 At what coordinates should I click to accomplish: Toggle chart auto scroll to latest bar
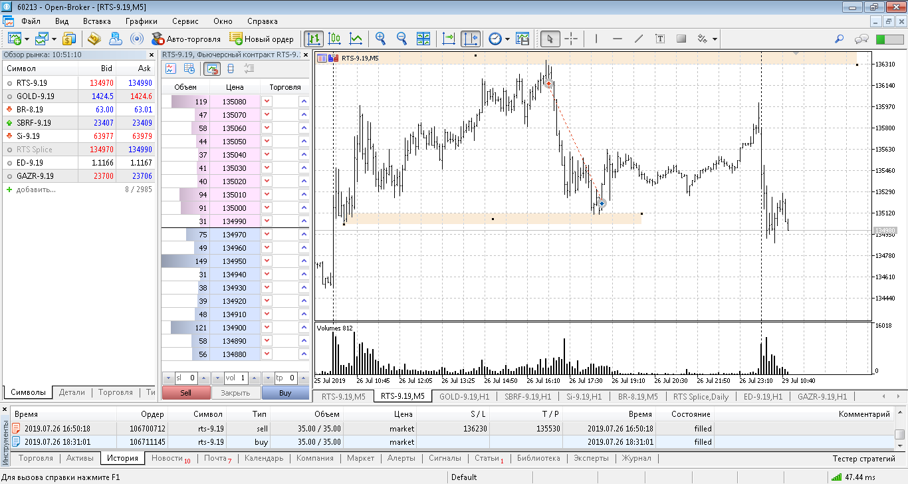click(449, 39)
